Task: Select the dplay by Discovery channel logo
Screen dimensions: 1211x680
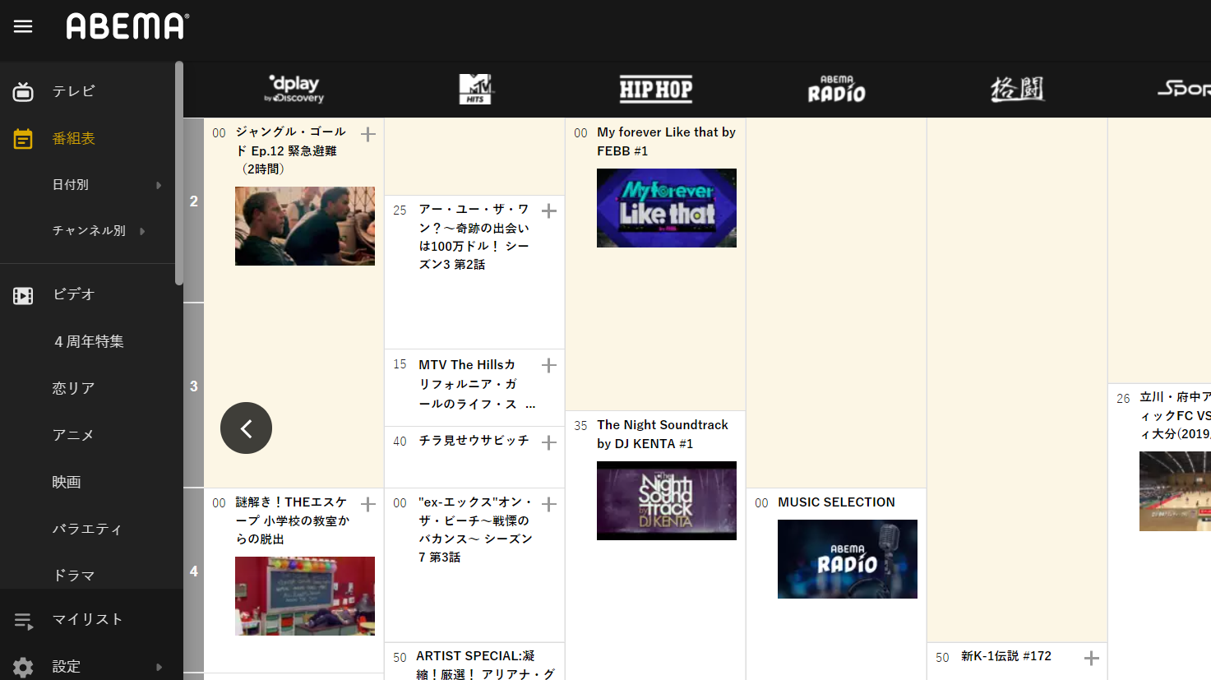Action: tap(294, 89)
